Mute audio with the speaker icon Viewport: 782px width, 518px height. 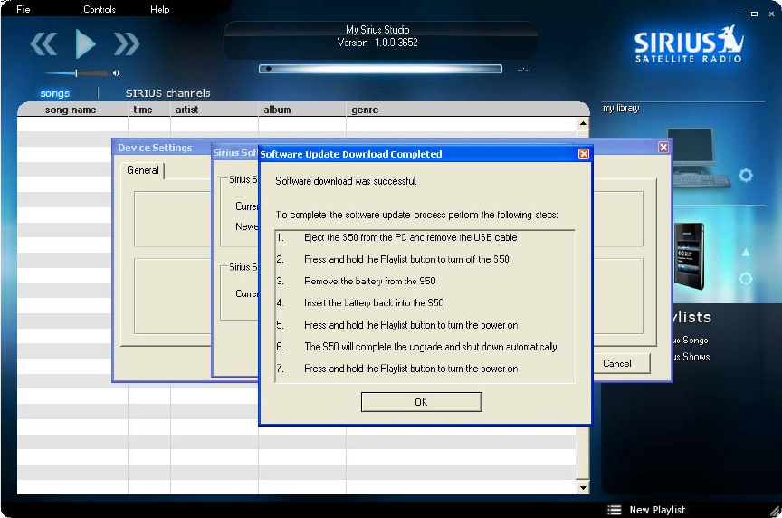pos(116,73)
